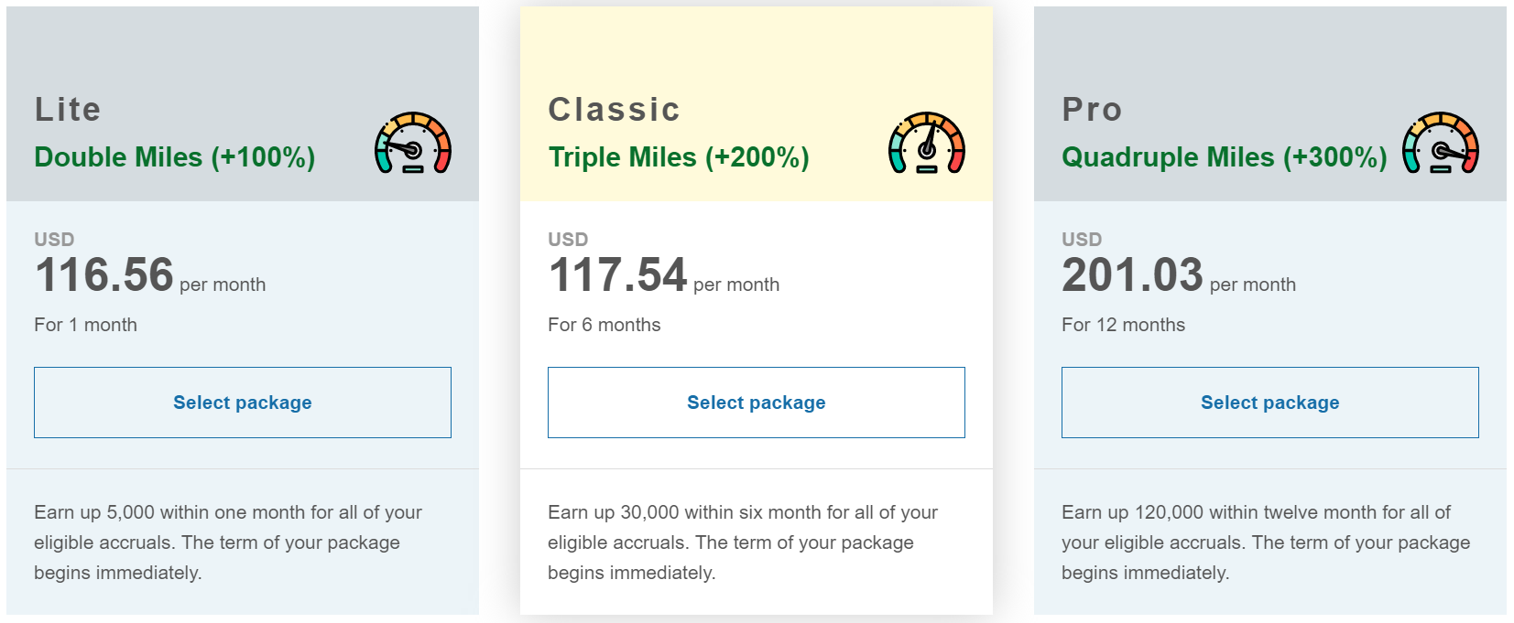Screen dimensions: 1514x623
Task: Click the Earn up 30,000 description text
Action: click(x=743, y=542)
